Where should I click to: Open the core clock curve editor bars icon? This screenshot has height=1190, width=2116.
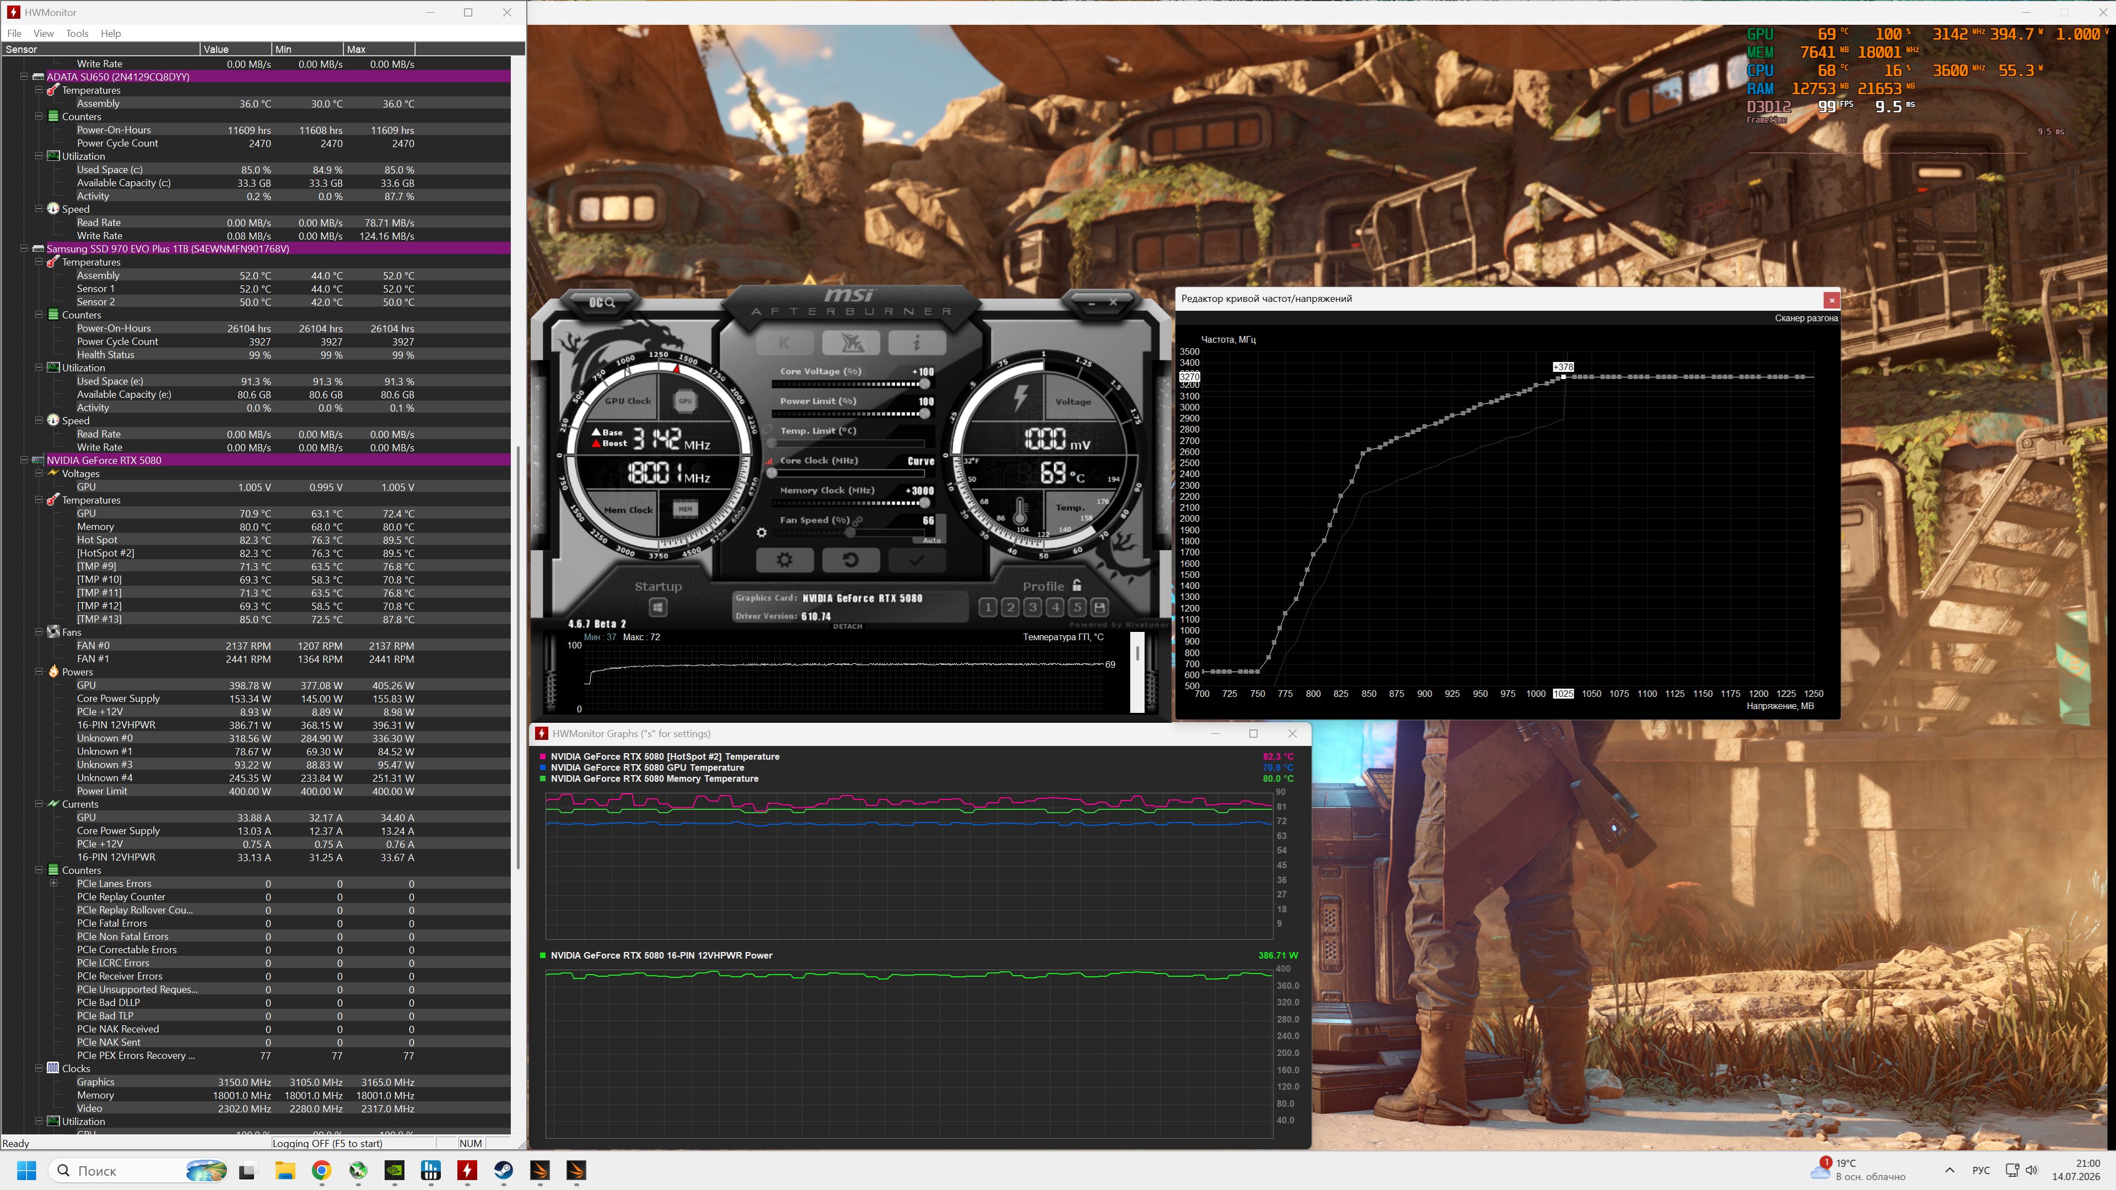(x=770, y=462)
